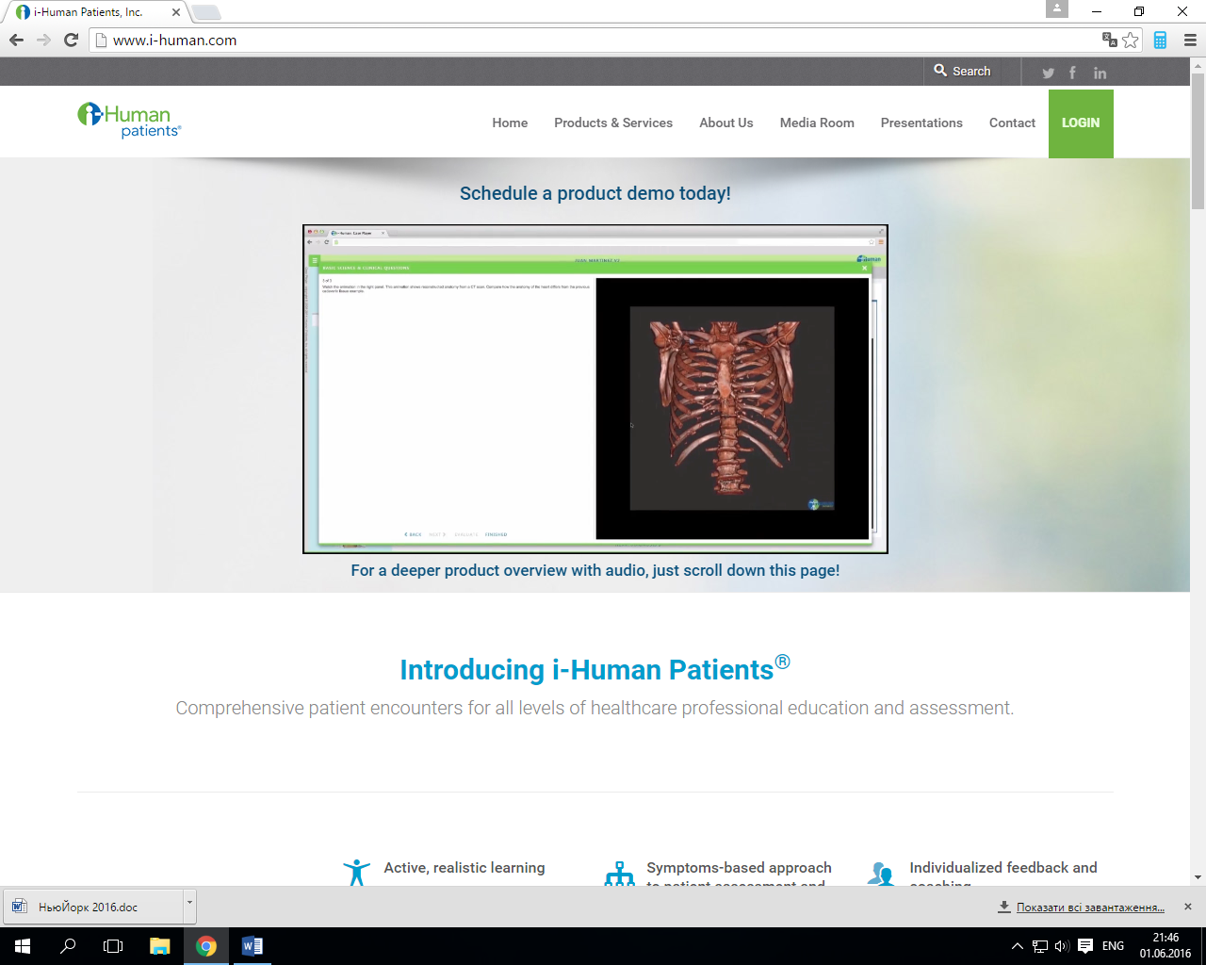Open the Products & Services menu
The height and width of the screenshot is (965, 1206).
click(x=612, y=123)
